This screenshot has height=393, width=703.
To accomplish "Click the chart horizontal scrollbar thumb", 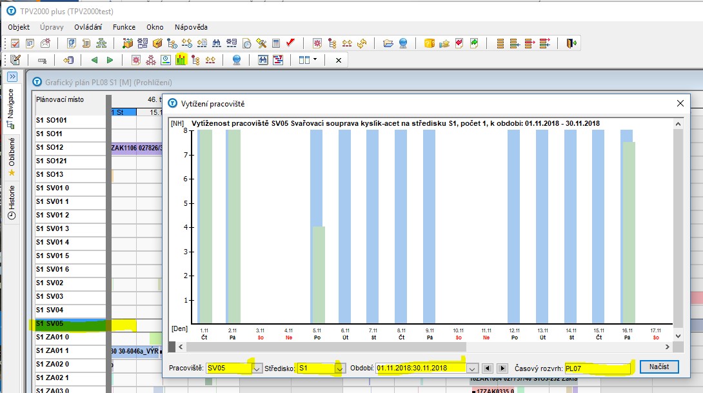I will pos(326,347).
